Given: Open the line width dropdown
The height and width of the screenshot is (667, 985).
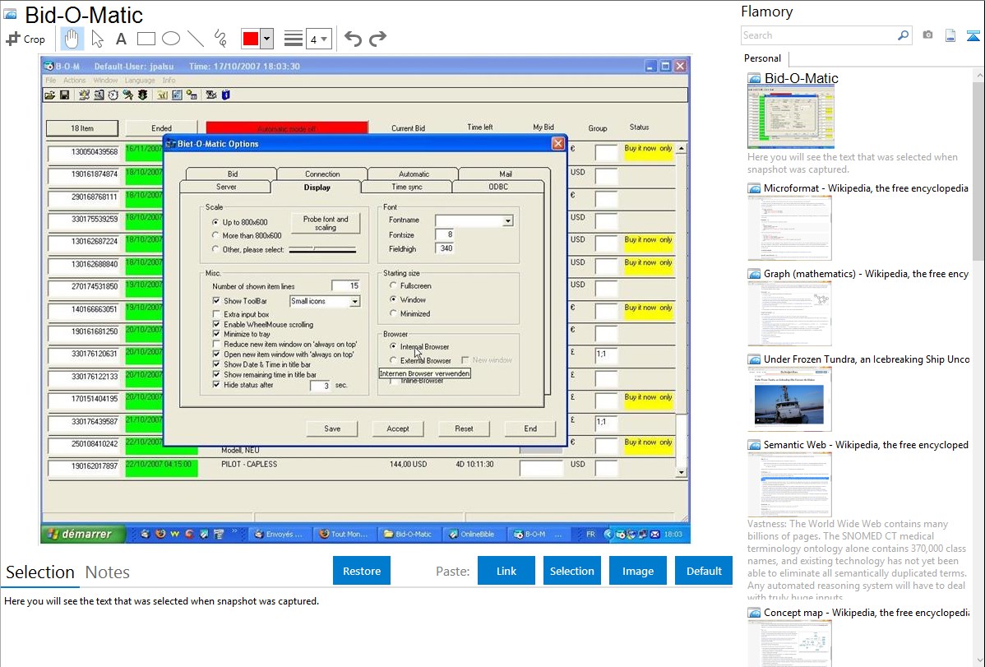Looking at the screenshot, I should [318, 39].
